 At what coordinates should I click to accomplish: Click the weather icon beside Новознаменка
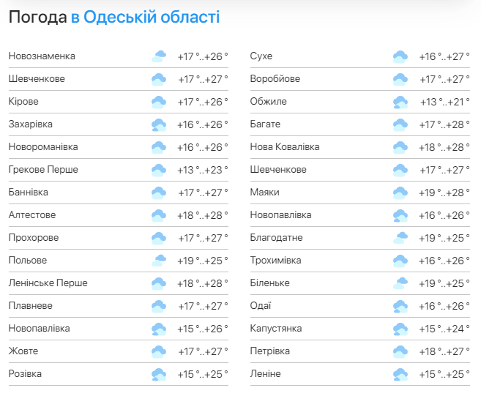point(159,56)
